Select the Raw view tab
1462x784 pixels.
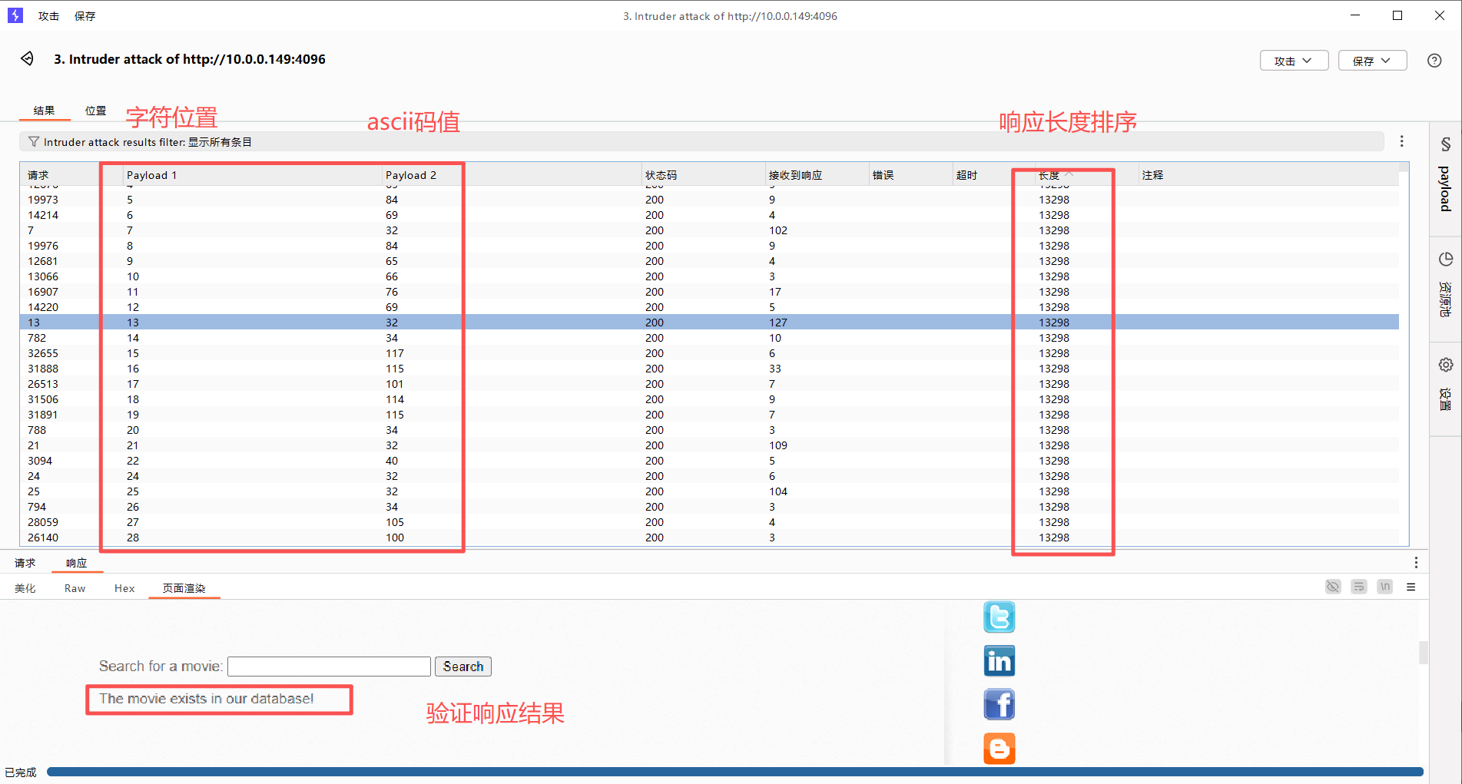tap(75, 588)
